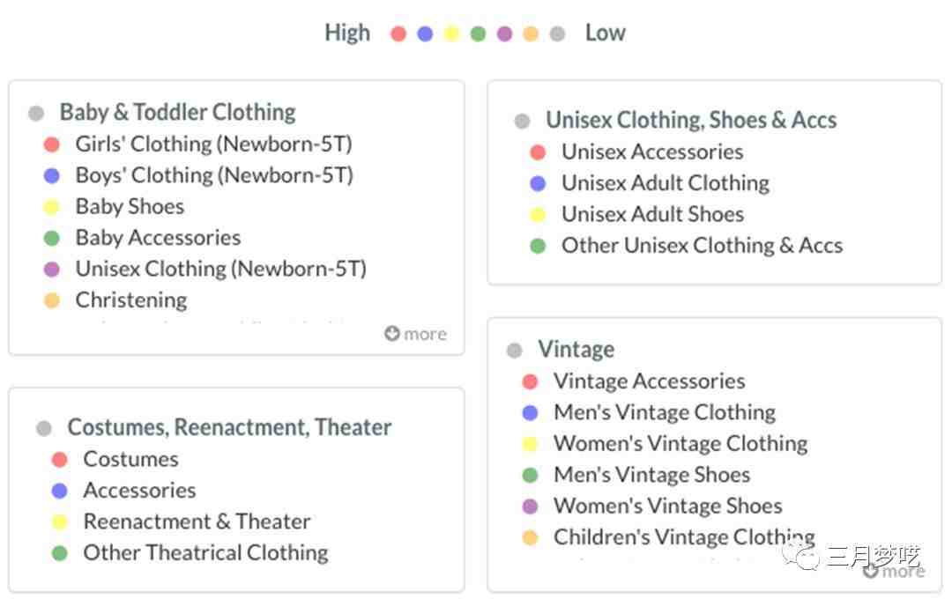Click the red dot beside Costumes
952x599 pixels.
(x=60, y=460)
